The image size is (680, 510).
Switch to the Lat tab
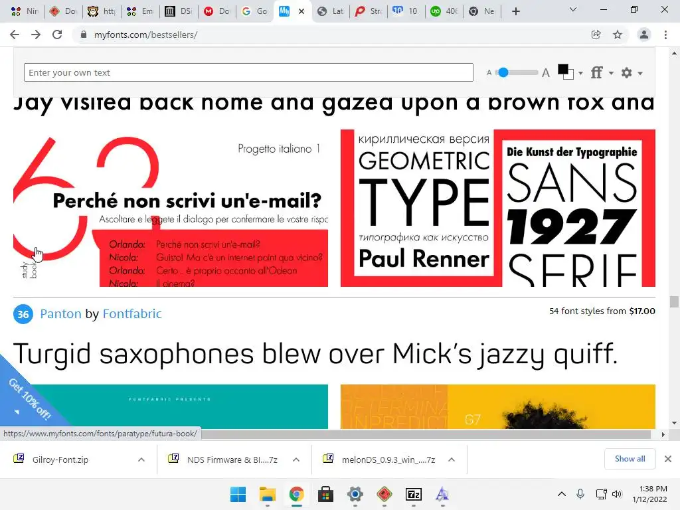(x=331, y=11)
